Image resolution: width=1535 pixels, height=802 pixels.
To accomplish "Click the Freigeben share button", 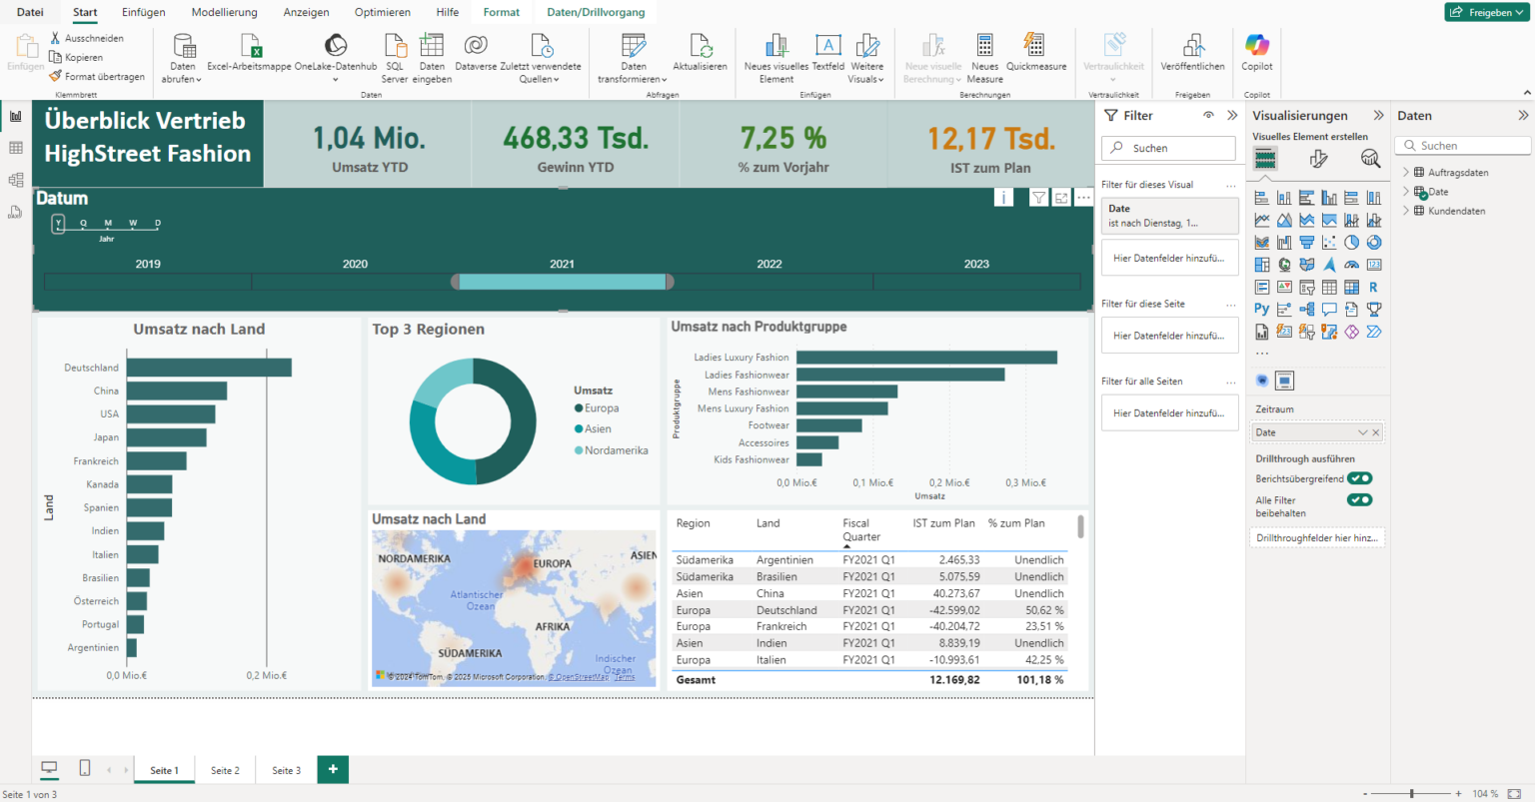I will click(1487, 12).
